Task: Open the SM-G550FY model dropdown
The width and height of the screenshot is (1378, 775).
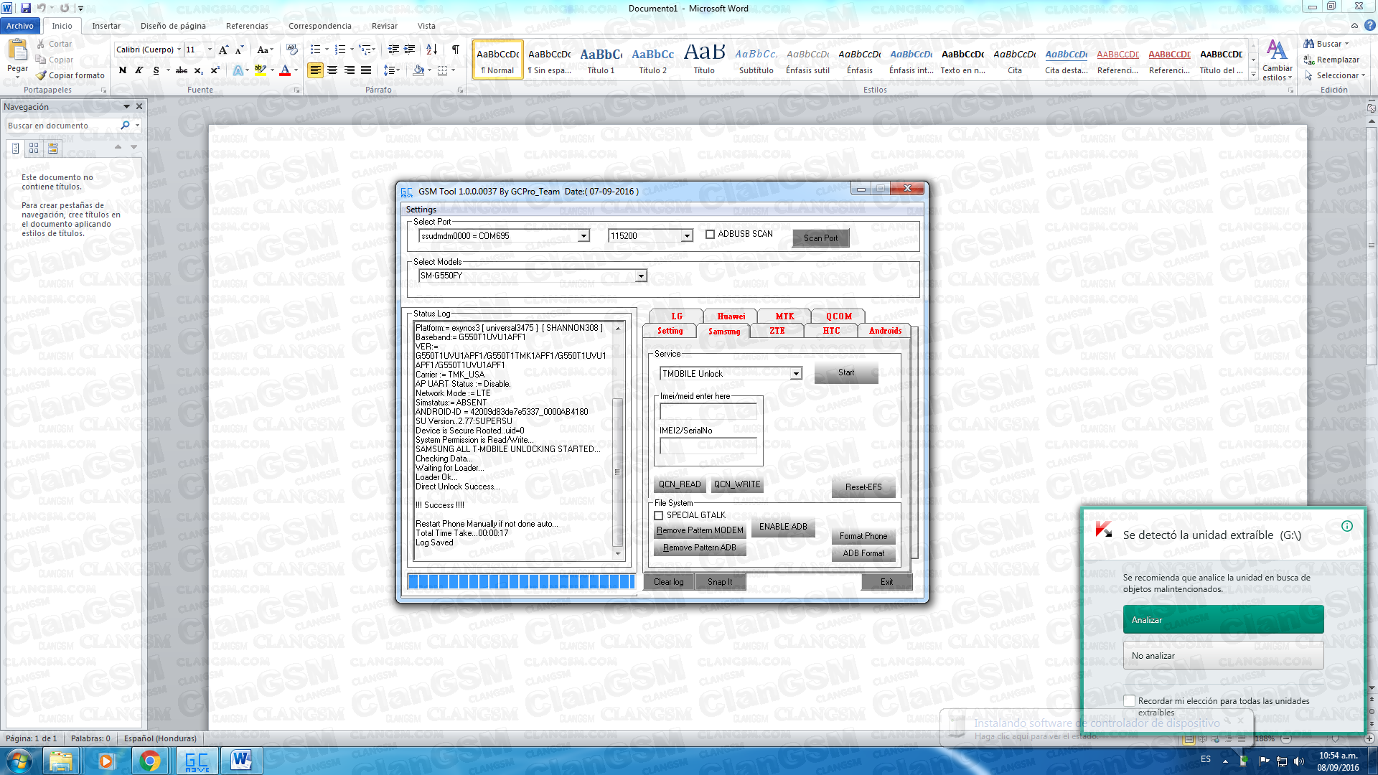Action: 641,276
